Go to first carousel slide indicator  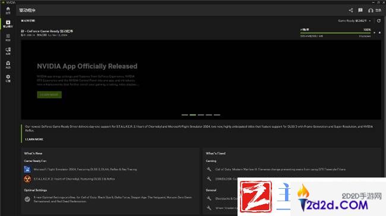185,115
